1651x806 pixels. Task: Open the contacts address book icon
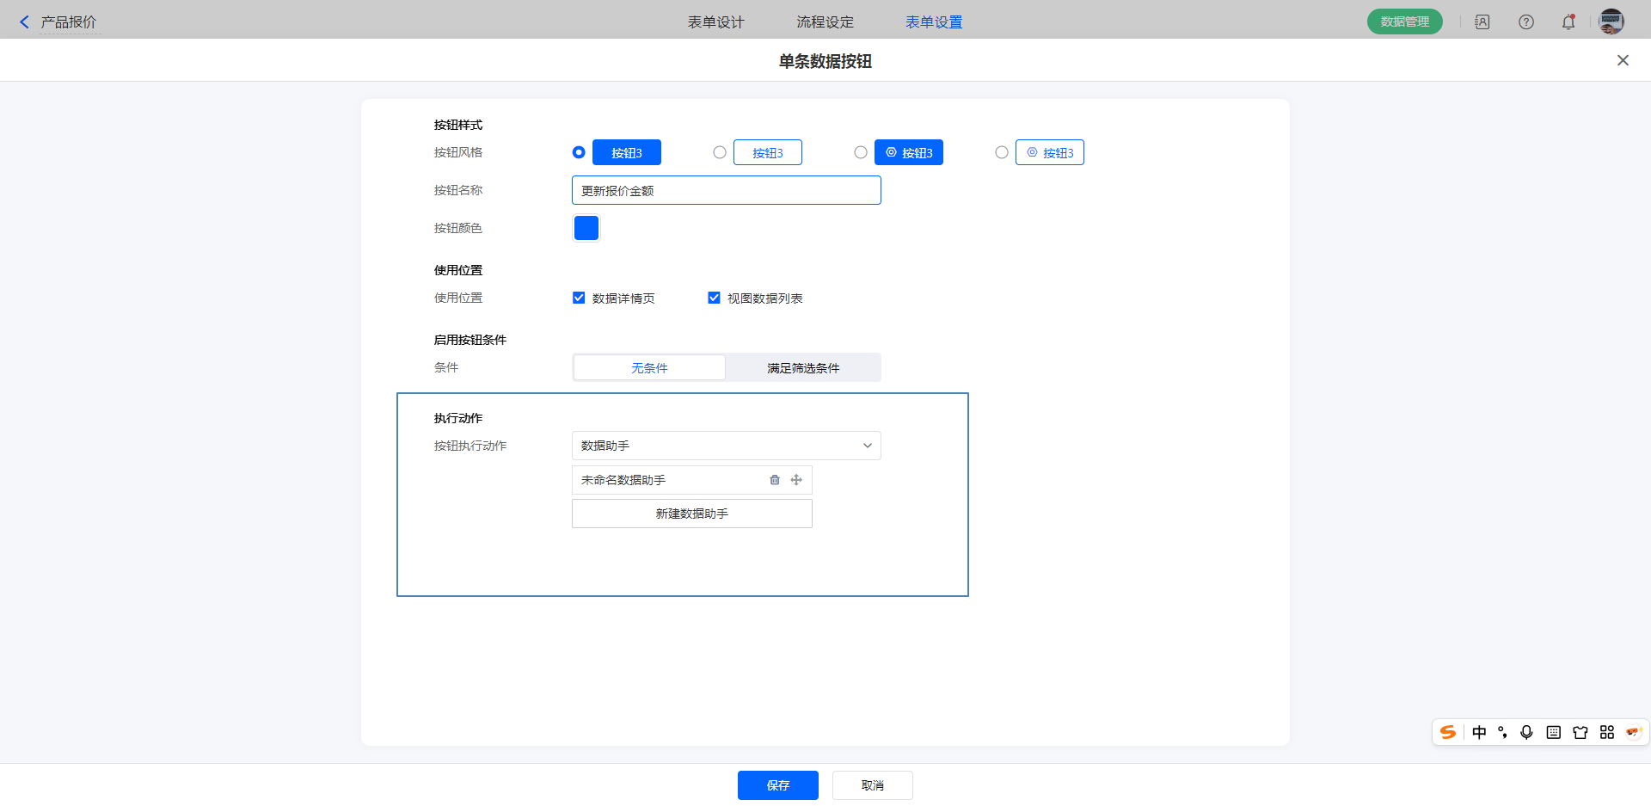point(1482,22)
